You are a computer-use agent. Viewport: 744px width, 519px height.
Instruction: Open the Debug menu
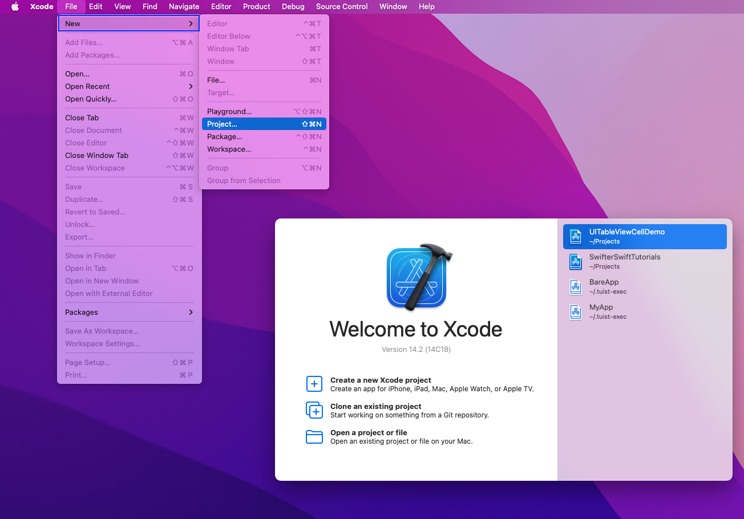pyautogui.click(x=293, y=7)
